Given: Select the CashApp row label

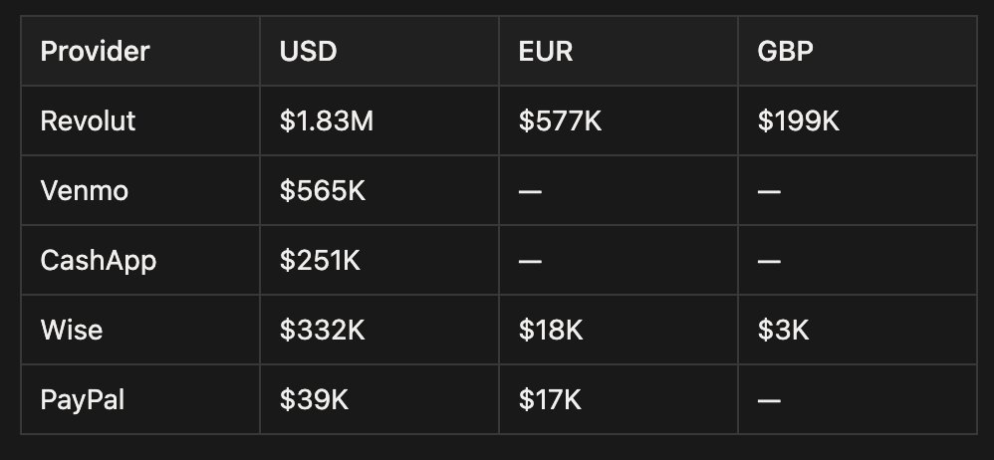Looking at the screenshot, I should [x=98, y=260].
